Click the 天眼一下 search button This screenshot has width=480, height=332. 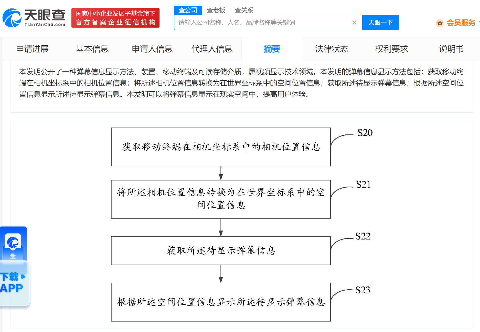tap(380, 22)
